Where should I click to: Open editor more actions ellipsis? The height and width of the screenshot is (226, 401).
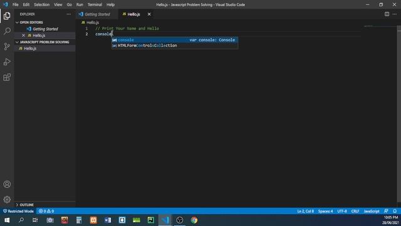(395, 14)
